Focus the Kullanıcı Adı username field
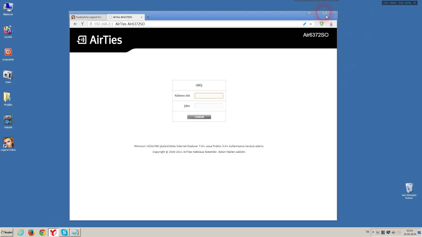Image resolution: width=422 pixels, height=237 pixels. (x=209, y=95)
